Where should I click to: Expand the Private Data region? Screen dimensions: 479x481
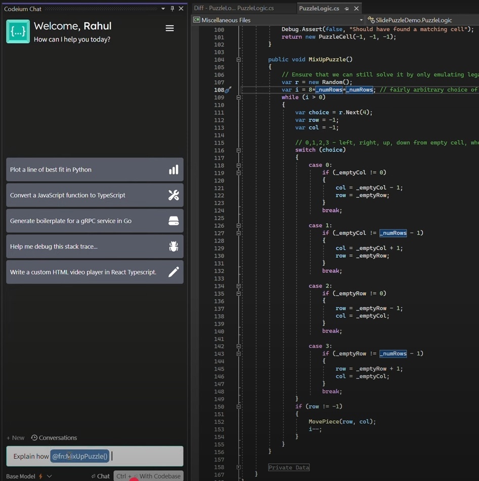[239, 467]
